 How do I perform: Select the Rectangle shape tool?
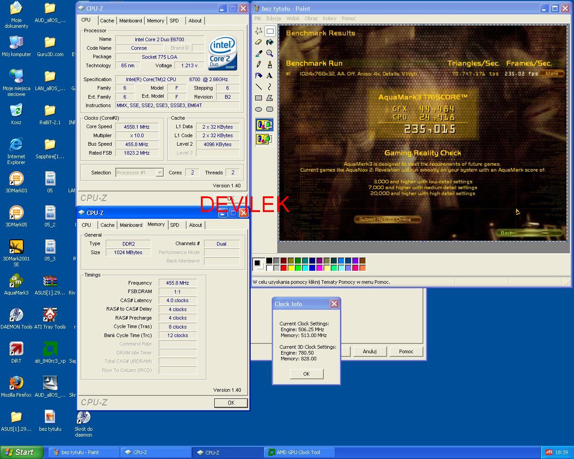pos(259,98)
